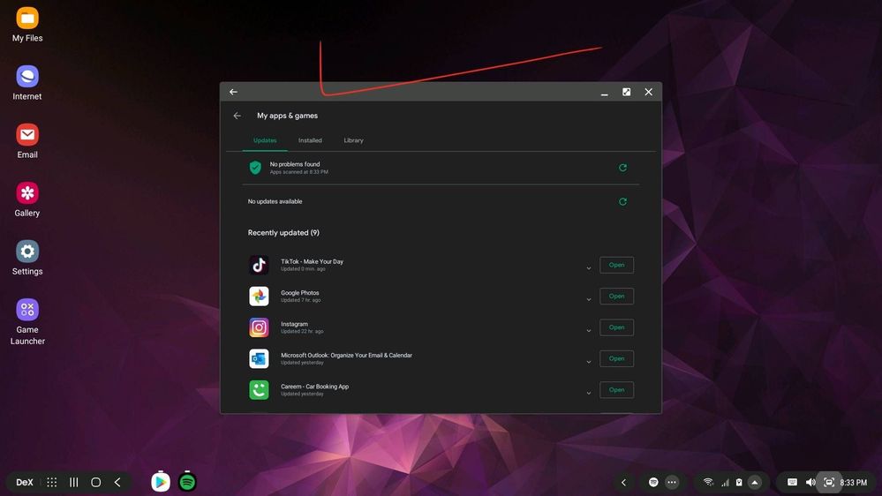Click the battery status icon
882x496 pixels.
tap(739, 482)
